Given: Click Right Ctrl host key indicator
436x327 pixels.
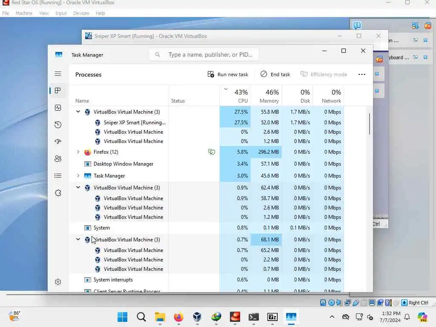Looking at the screenshot, I should (x=419, y=303).
